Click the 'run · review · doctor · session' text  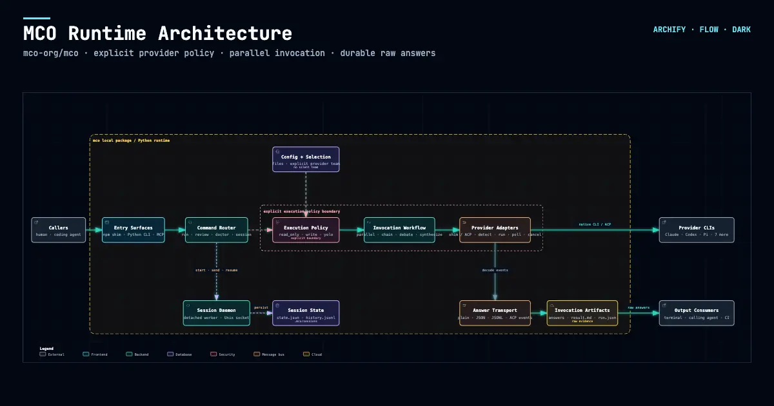click(x=217, y=235)
